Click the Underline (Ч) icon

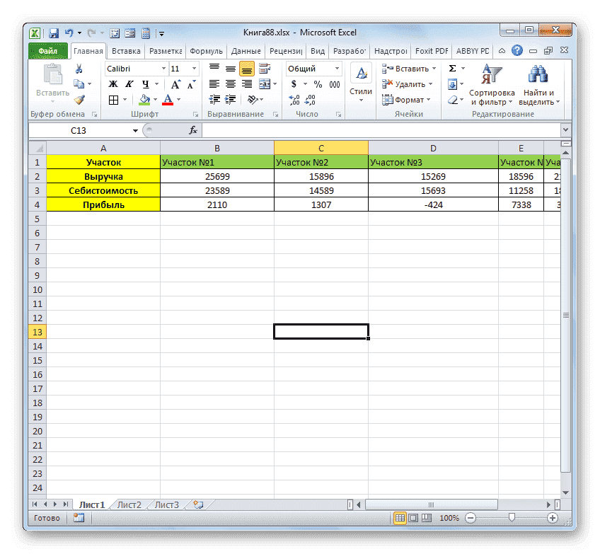coord(146,84)
